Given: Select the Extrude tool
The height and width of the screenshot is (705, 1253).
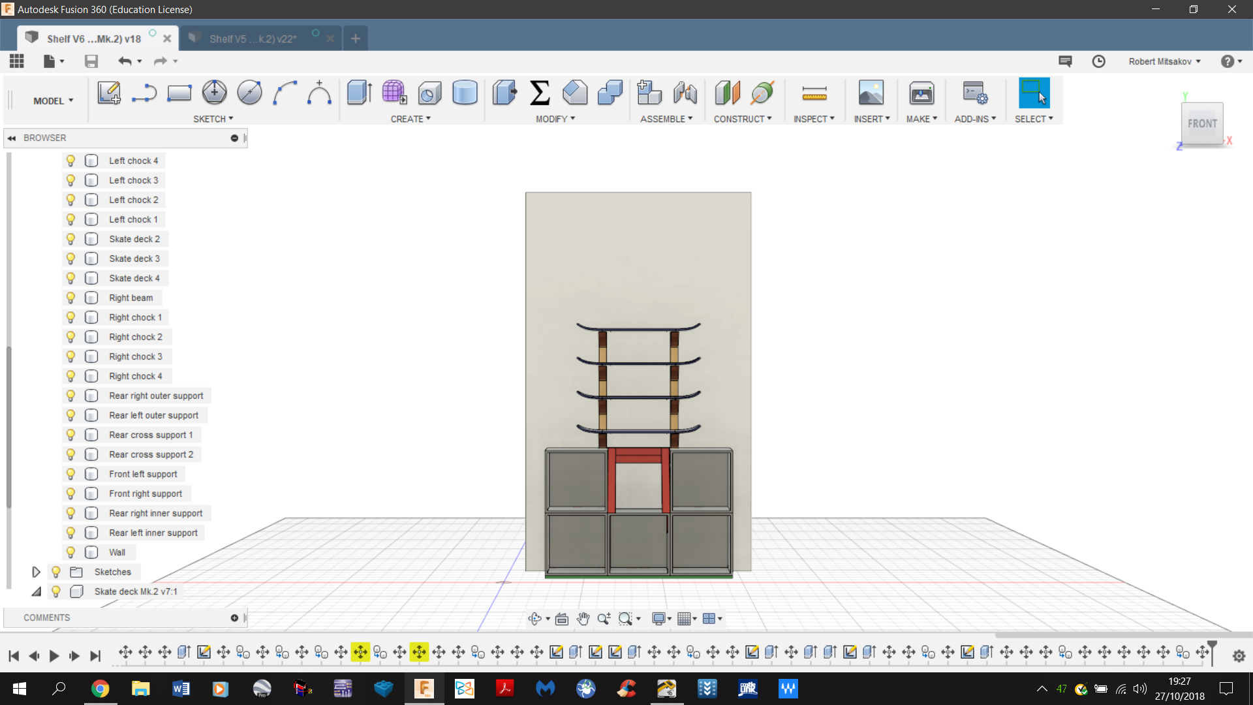Looking at the screenshot, I should point(359,93).
